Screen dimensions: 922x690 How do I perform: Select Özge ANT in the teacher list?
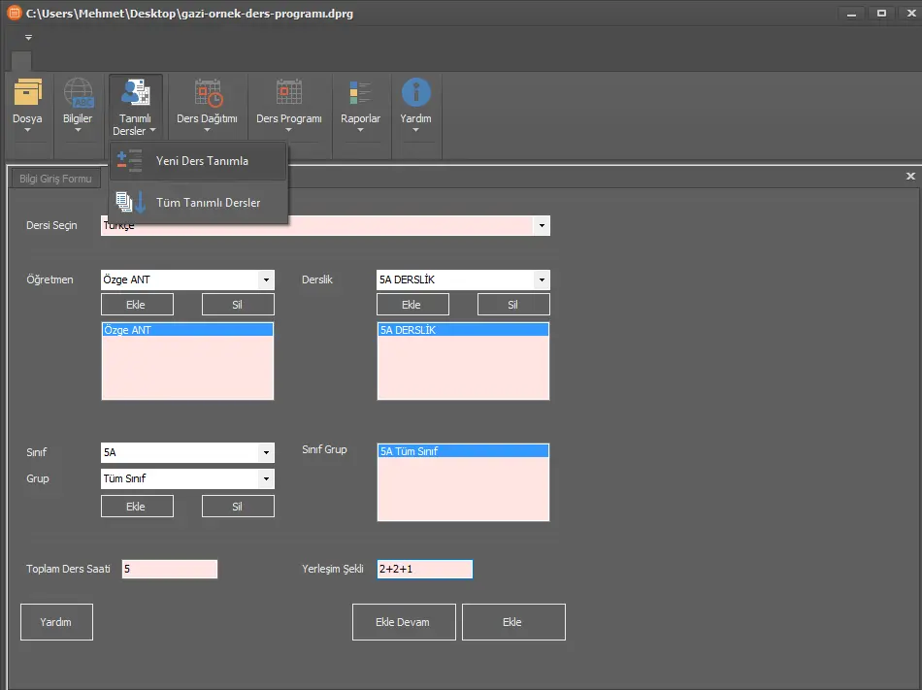coord(187,330)
